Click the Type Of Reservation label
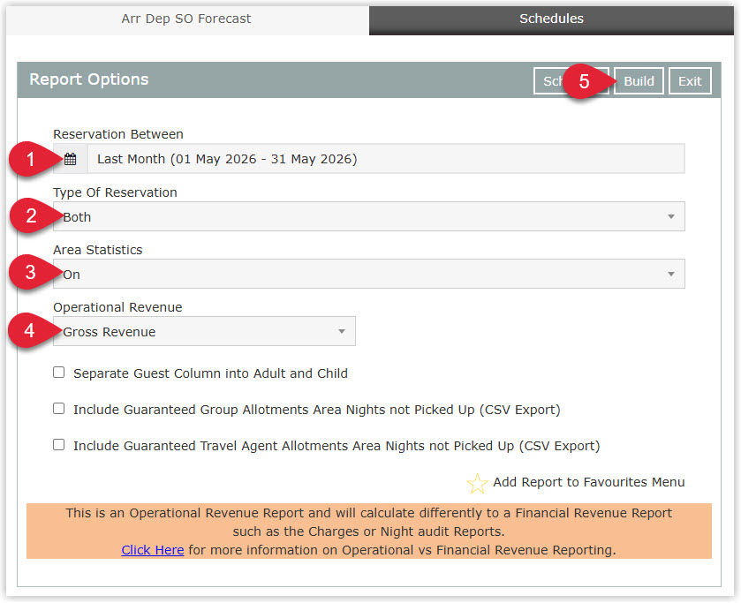Viewport: 741px width, 603px height. (116, 192)
